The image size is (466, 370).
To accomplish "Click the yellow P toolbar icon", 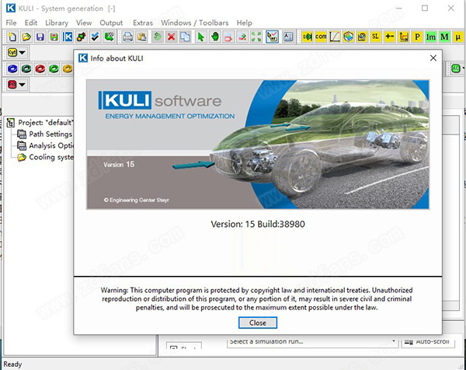I will (x=417, y=37).
